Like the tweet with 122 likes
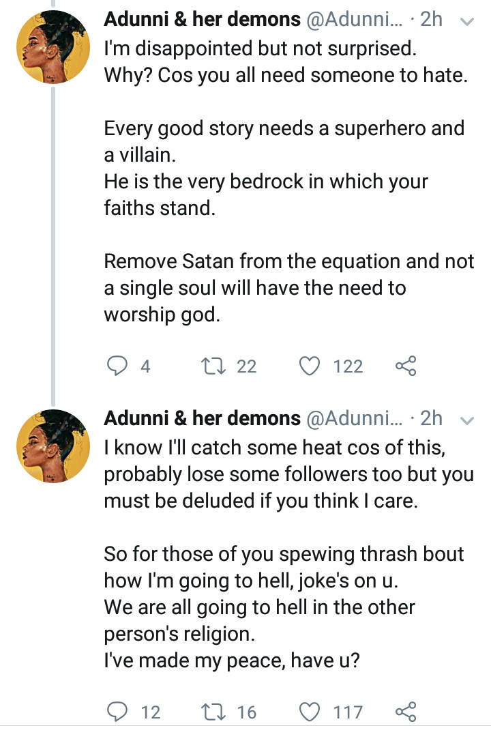Viewport: 491px width, 741px height. pos(310,366)
